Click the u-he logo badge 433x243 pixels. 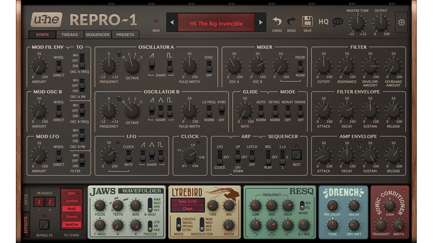[x=46, y=20]
